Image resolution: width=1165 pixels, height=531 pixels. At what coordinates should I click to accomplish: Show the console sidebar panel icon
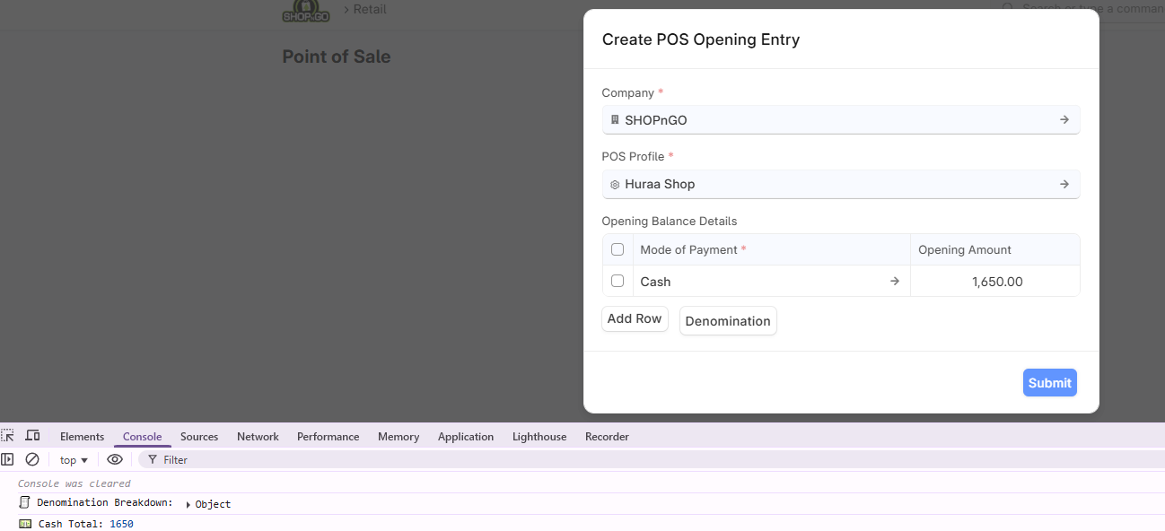click(x=7, y=459)
